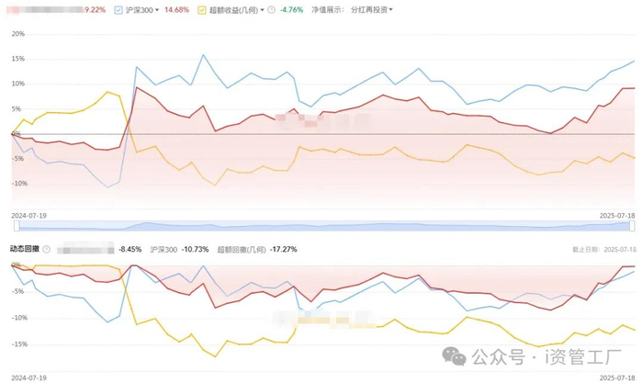Uncheck the 沪深300 benchmark checkbox
The height and width of the screenshot is (383, 643).
pos(118,10)
